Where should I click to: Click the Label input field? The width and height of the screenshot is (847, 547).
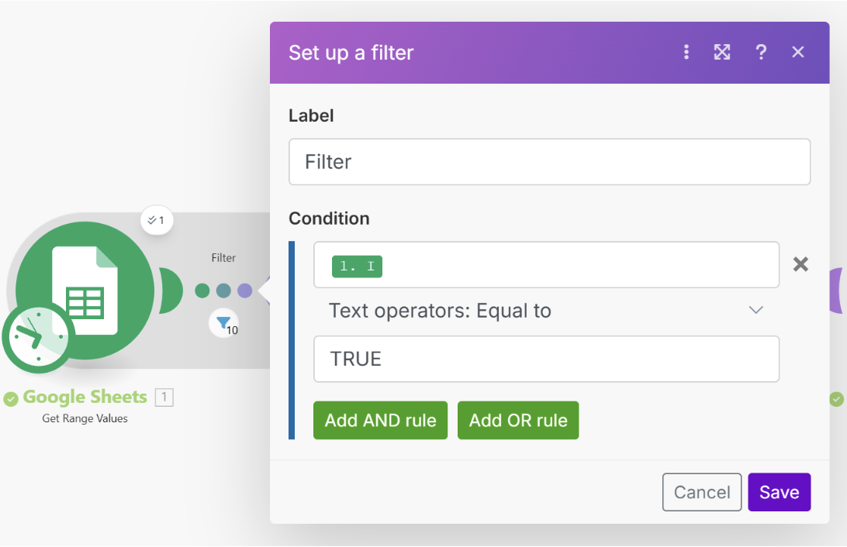tap(549, 162)
